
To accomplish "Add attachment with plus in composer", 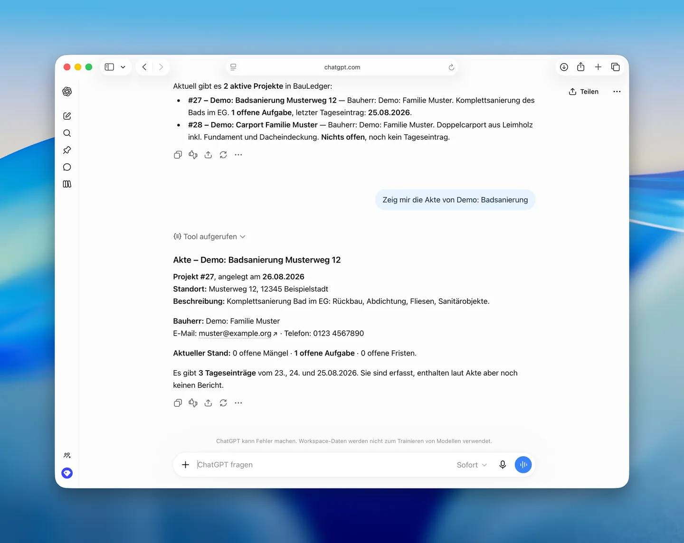I will pyautogui.click(x=185, y=465).
